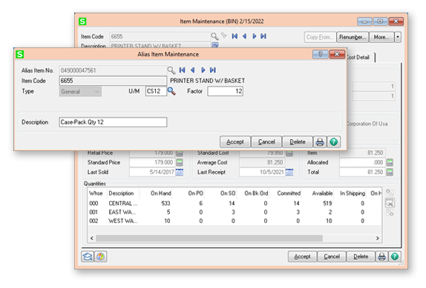The width and height of the screenshot is (426, 288).
Task: Click the Alias Item No. field
Action: 113,70
